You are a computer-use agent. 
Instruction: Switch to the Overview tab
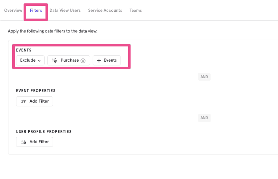(x=13, y=10)
